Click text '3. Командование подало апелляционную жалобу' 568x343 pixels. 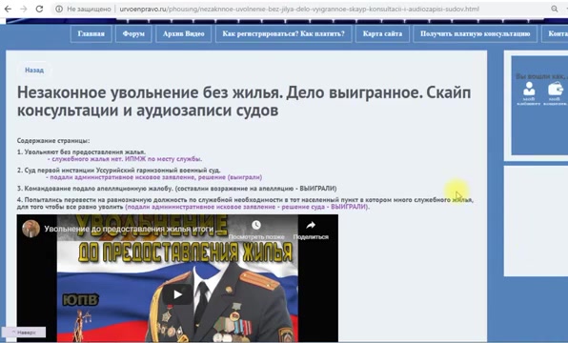click(x=95, y=189)
